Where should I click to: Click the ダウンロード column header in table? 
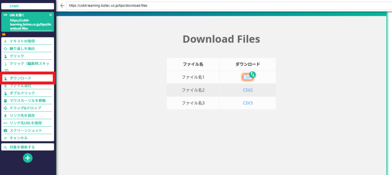click(248, 64)
